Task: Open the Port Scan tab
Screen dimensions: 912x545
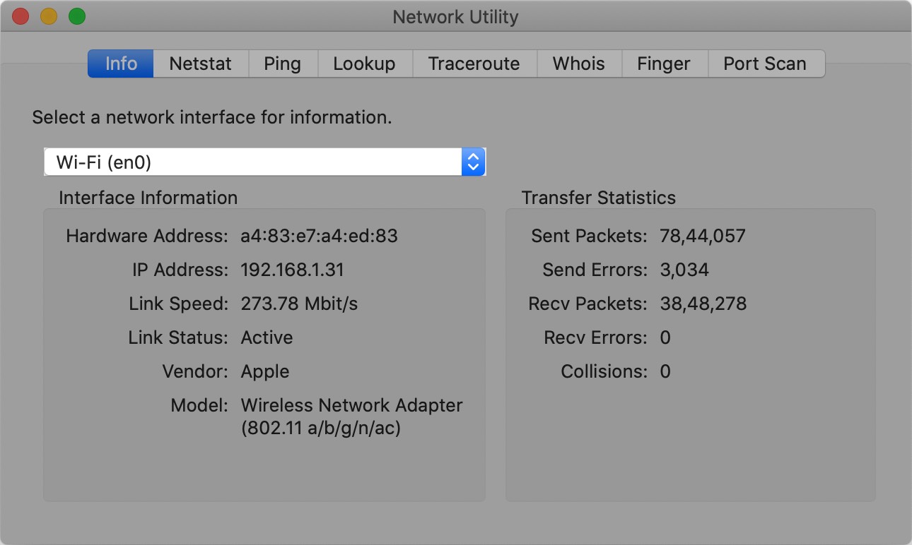Action: [x=764, y=64]
